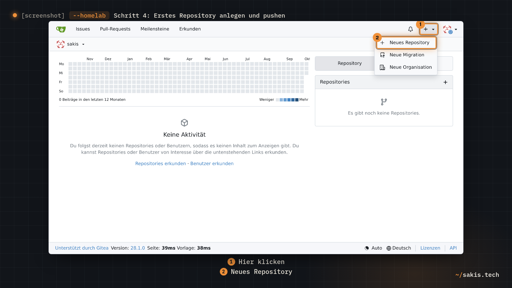Toggle the Auto theme selector
512x288 pixels.
tap(373, 248)
